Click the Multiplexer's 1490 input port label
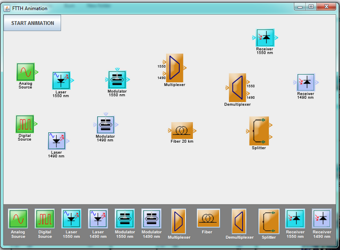This screenshot has height=250, width=340. coord(161,78)
